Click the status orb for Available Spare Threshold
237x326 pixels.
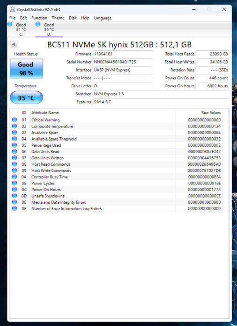pos(15,139)
